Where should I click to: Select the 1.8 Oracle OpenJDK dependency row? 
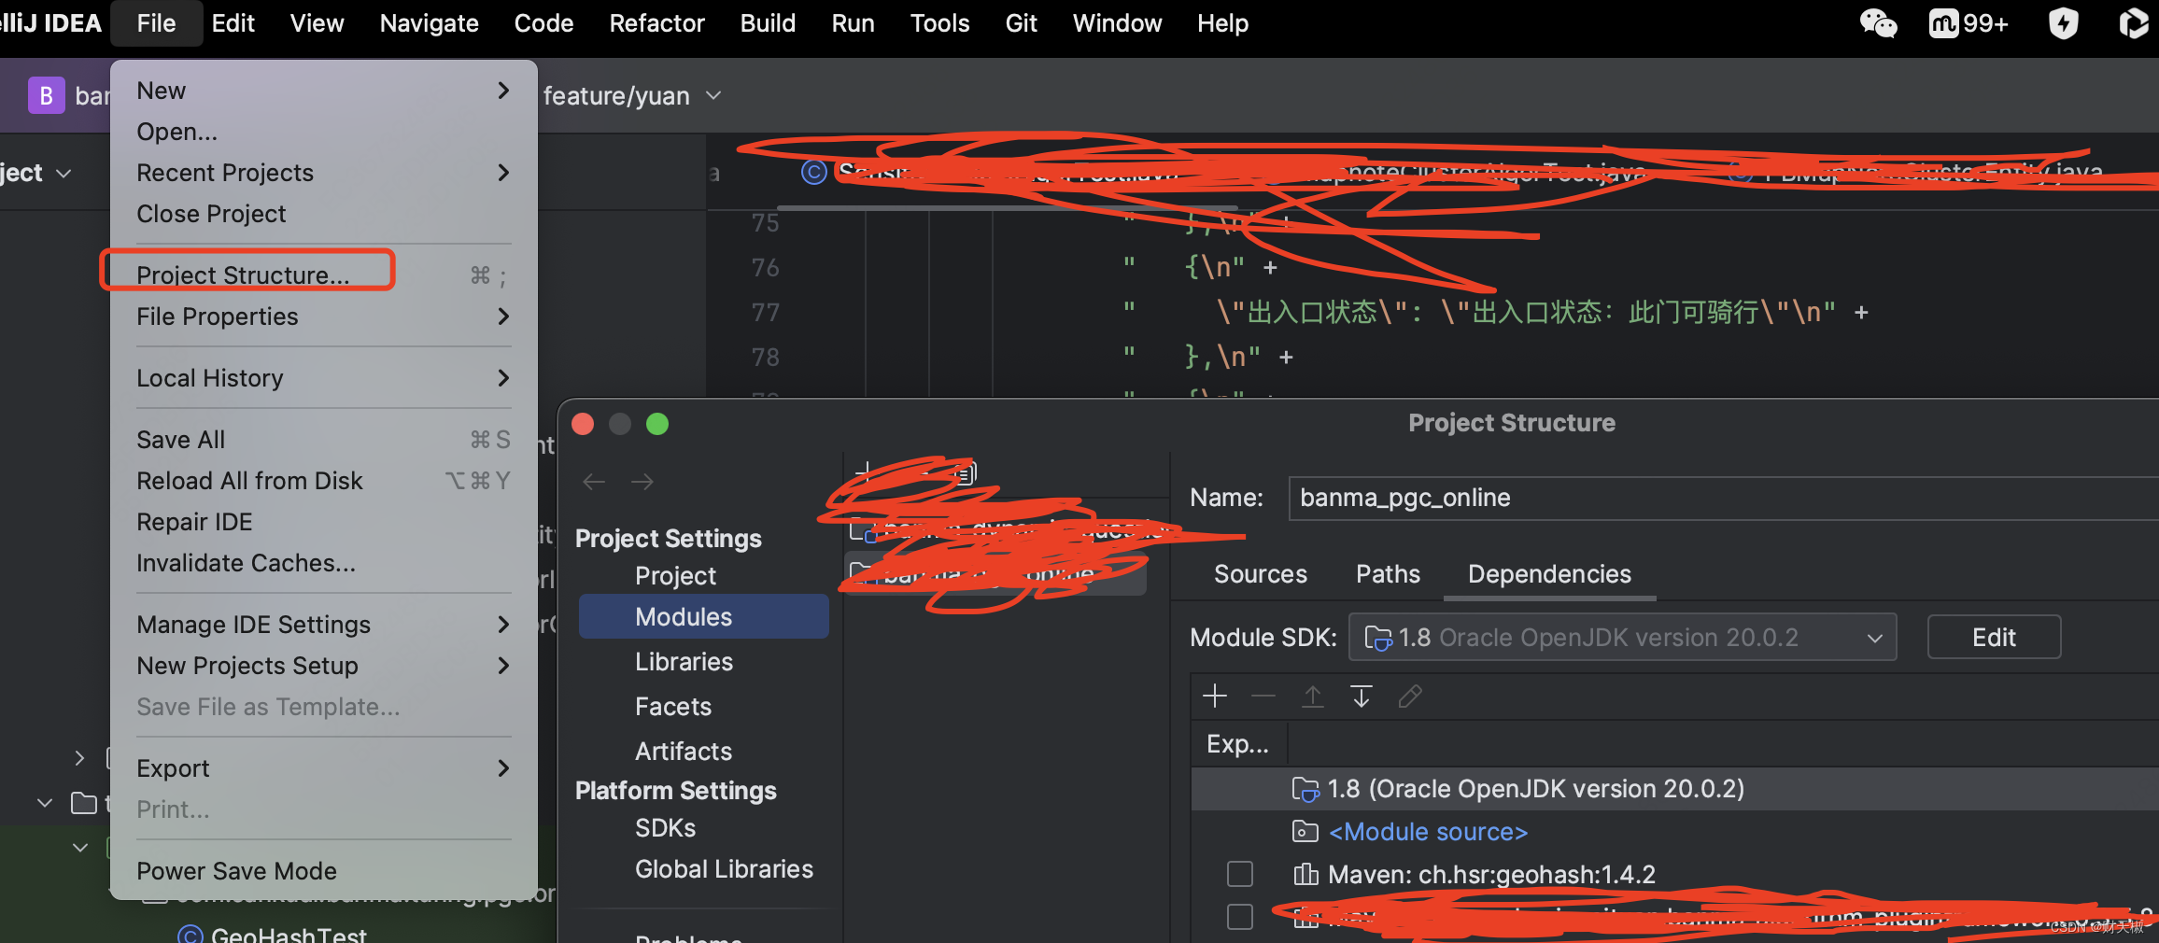coord(1674,789)
